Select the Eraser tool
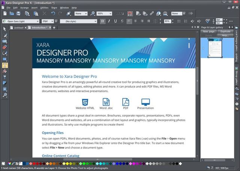 tap(5, 47)
